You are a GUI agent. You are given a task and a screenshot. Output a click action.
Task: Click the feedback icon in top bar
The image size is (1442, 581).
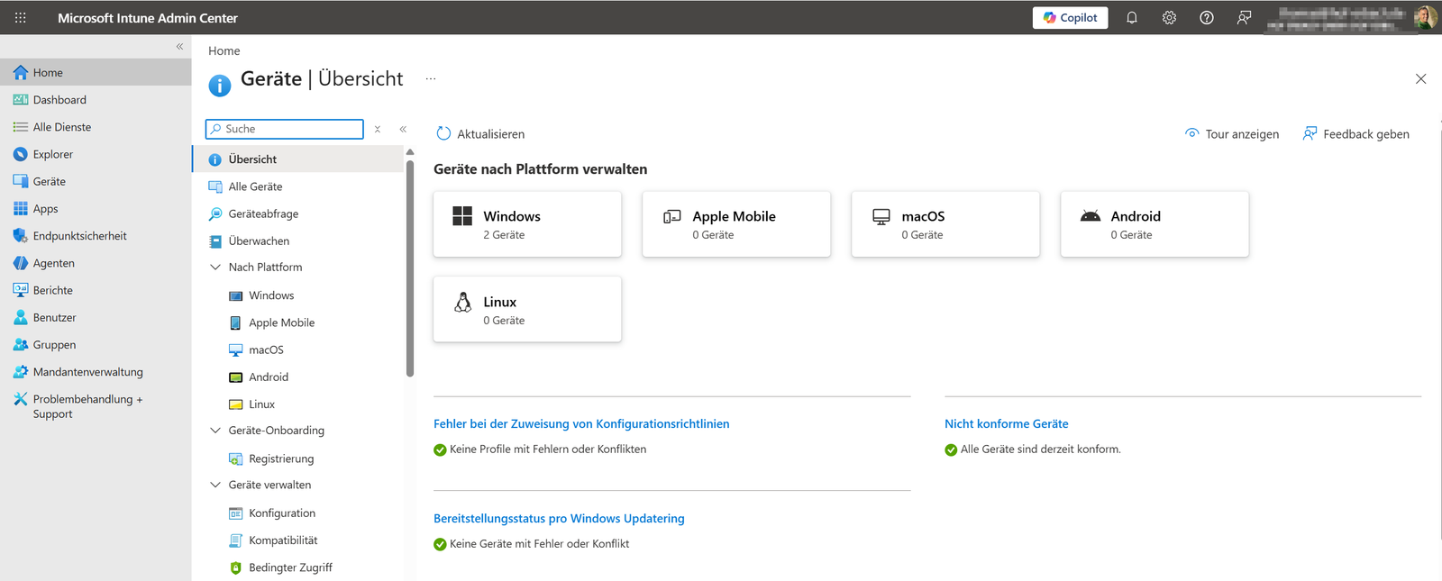coord(1244,17)
